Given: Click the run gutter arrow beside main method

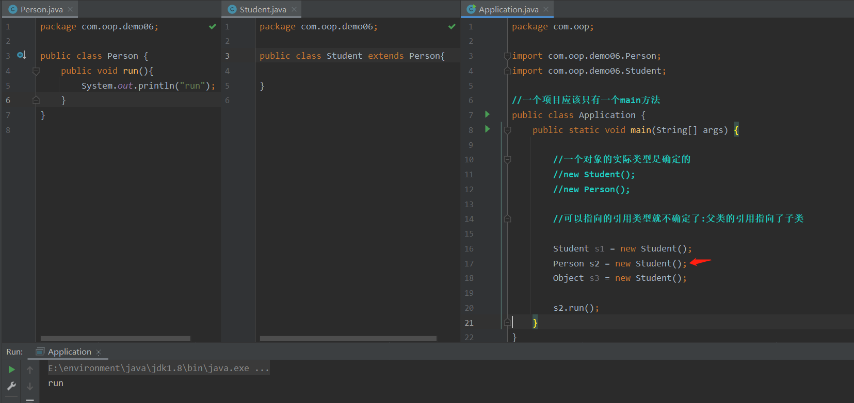Looking at the screenshot, I should coord(487,129).
